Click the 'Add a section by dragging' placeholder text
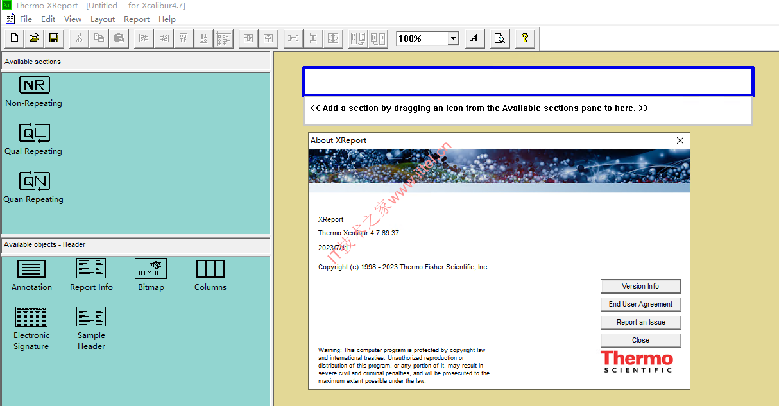 479,108
